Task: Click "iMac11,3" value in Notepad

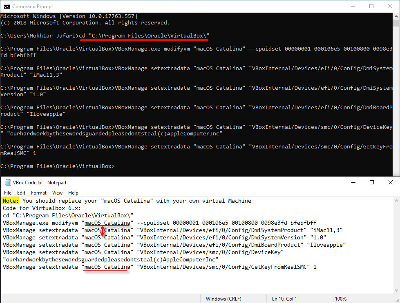Action: [x=326, y=230]
